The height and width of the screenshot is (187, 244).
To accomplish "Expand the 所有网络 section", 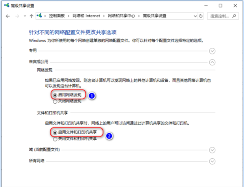I will 212,161.
